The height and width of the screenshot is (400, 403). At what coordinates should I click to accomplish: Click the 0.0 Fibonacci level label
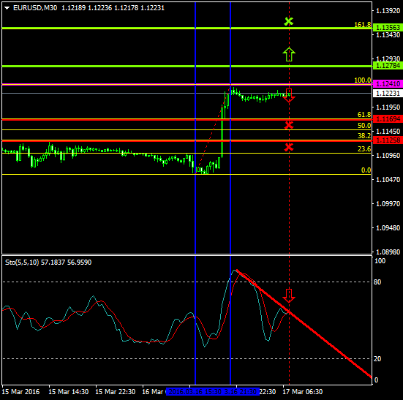pyautogui.click(x=366, y=170)
